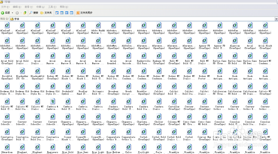Switch to similarity view (AB icon)
278x154 pixels.
(x=67, y=13)
